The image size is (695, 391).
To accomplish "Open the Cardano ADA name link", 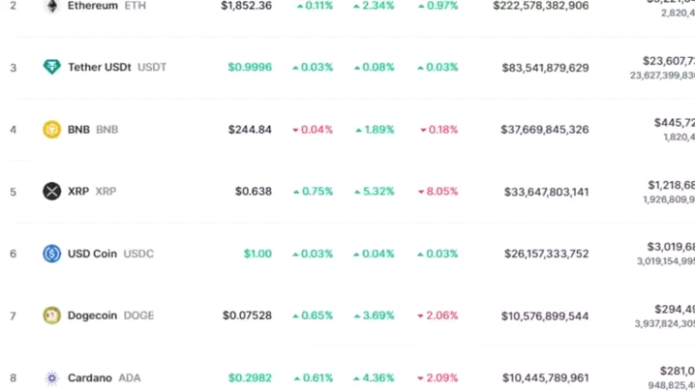I will (89, 377).
